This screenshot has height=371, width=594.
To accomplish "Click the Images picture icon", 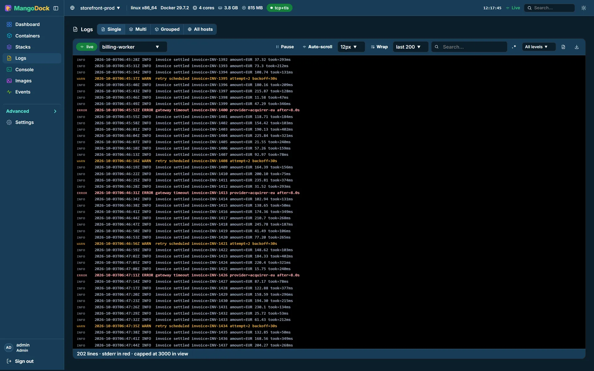I will [9, 81].
